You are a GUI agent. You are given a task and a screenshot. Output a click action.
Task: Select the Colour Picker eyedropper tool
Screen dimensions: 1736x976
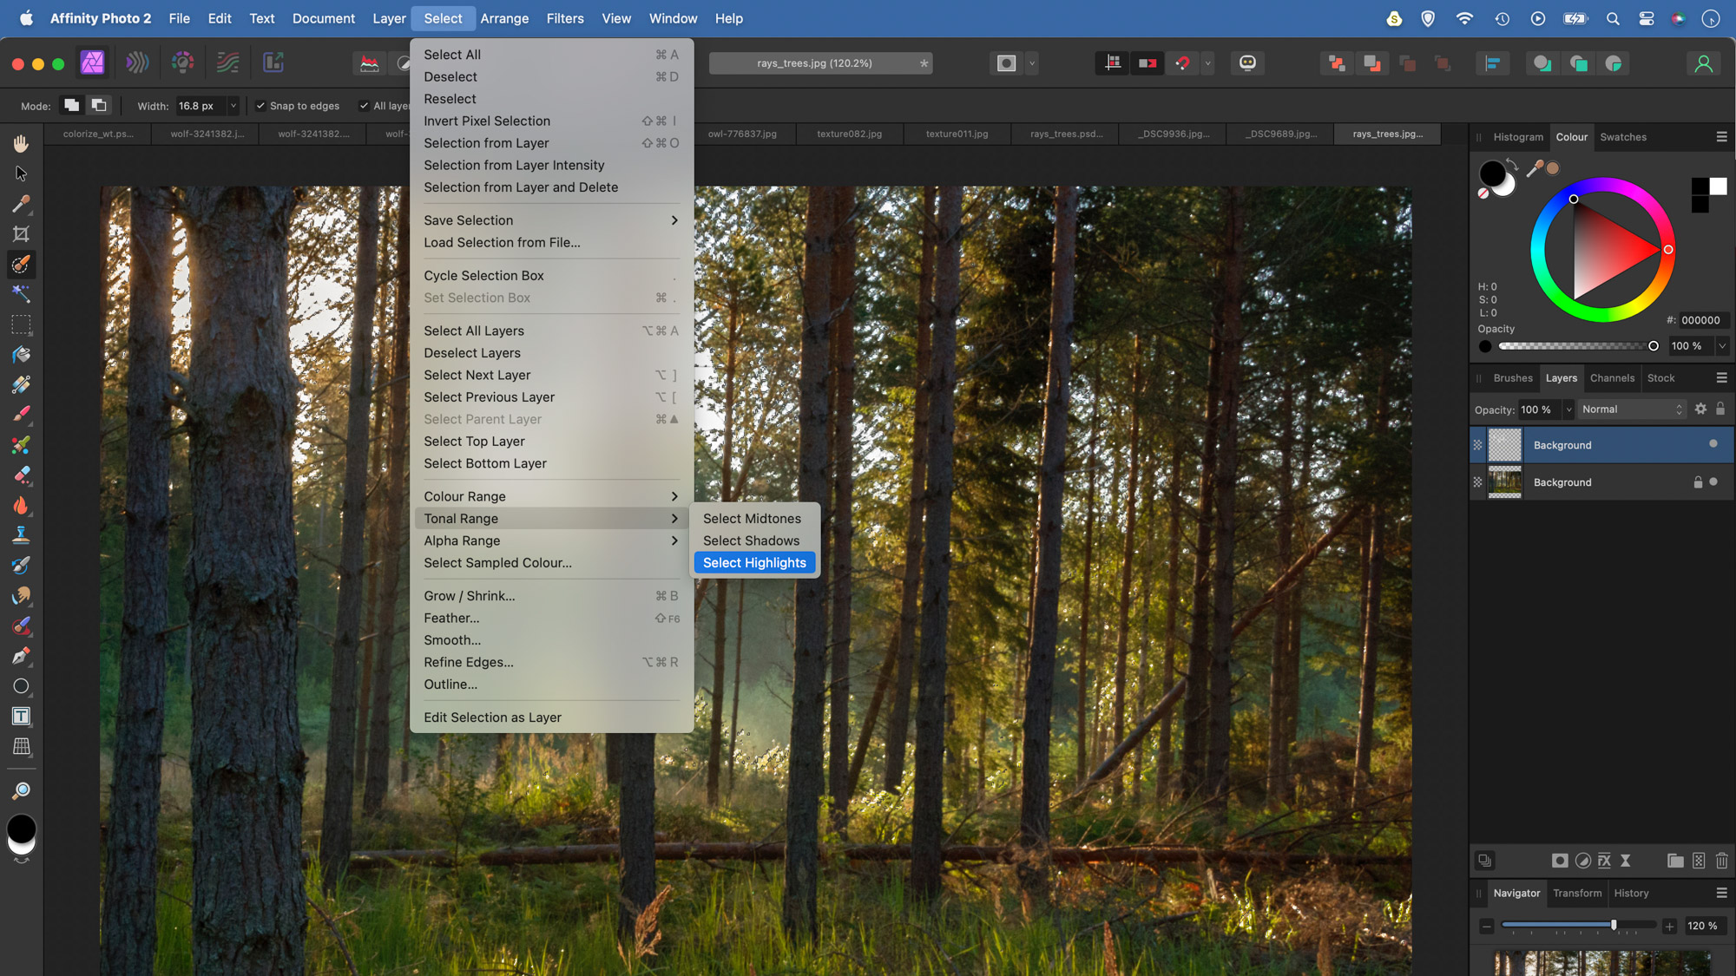click(21, 204)
